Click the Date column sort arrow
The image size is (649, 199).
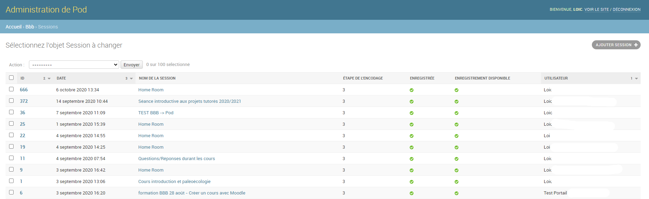click(131, 78)
